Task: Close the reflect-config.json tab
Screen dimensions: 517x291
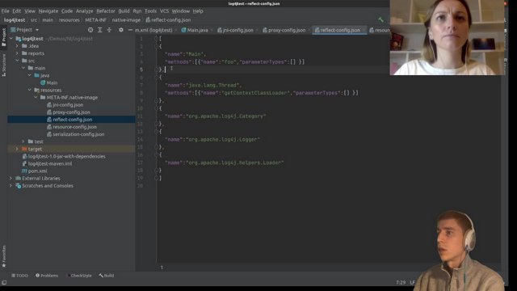Action: coord(364,30)
